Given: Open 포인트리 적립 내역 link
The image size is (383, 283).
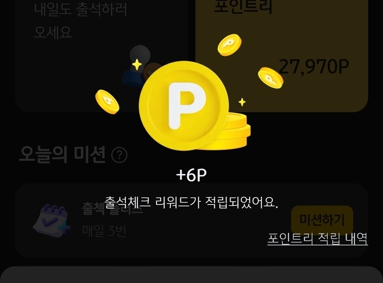Looking at the screenshot, I should 317,239.
